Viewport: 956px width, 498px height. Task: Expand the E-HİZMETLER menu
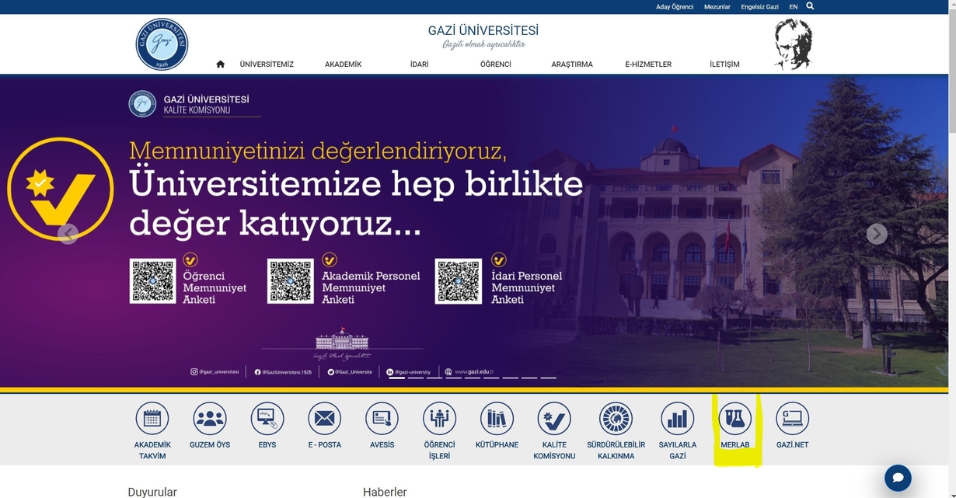click(x=647, y=64)
